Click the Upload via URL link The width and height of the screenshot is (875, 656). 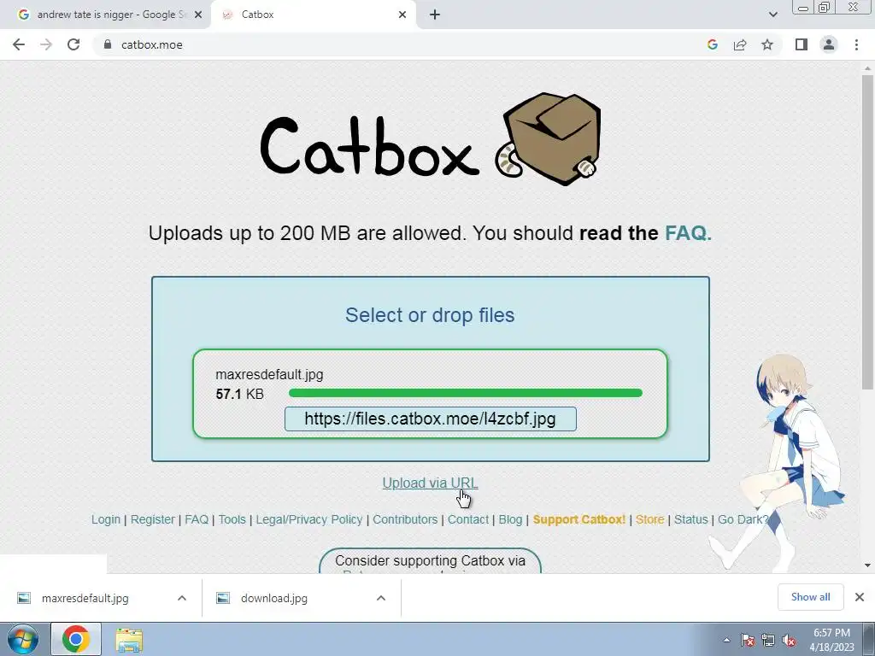pos(431,483)
